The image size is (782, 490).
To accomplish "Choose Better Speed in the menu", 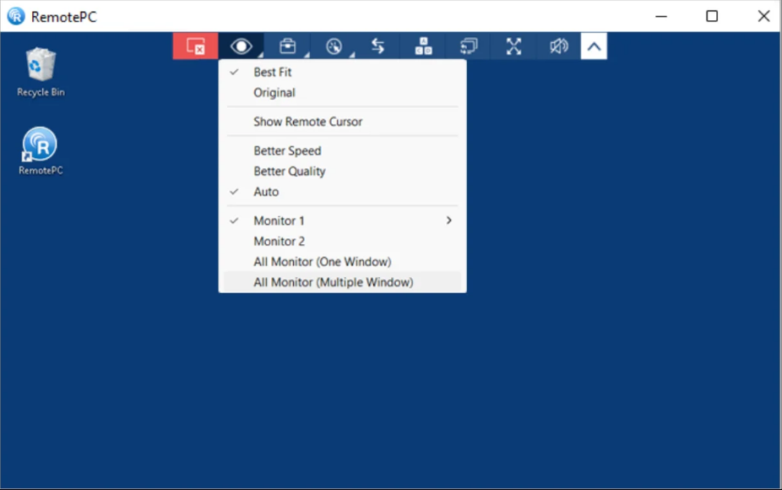I will pos(287,150).
